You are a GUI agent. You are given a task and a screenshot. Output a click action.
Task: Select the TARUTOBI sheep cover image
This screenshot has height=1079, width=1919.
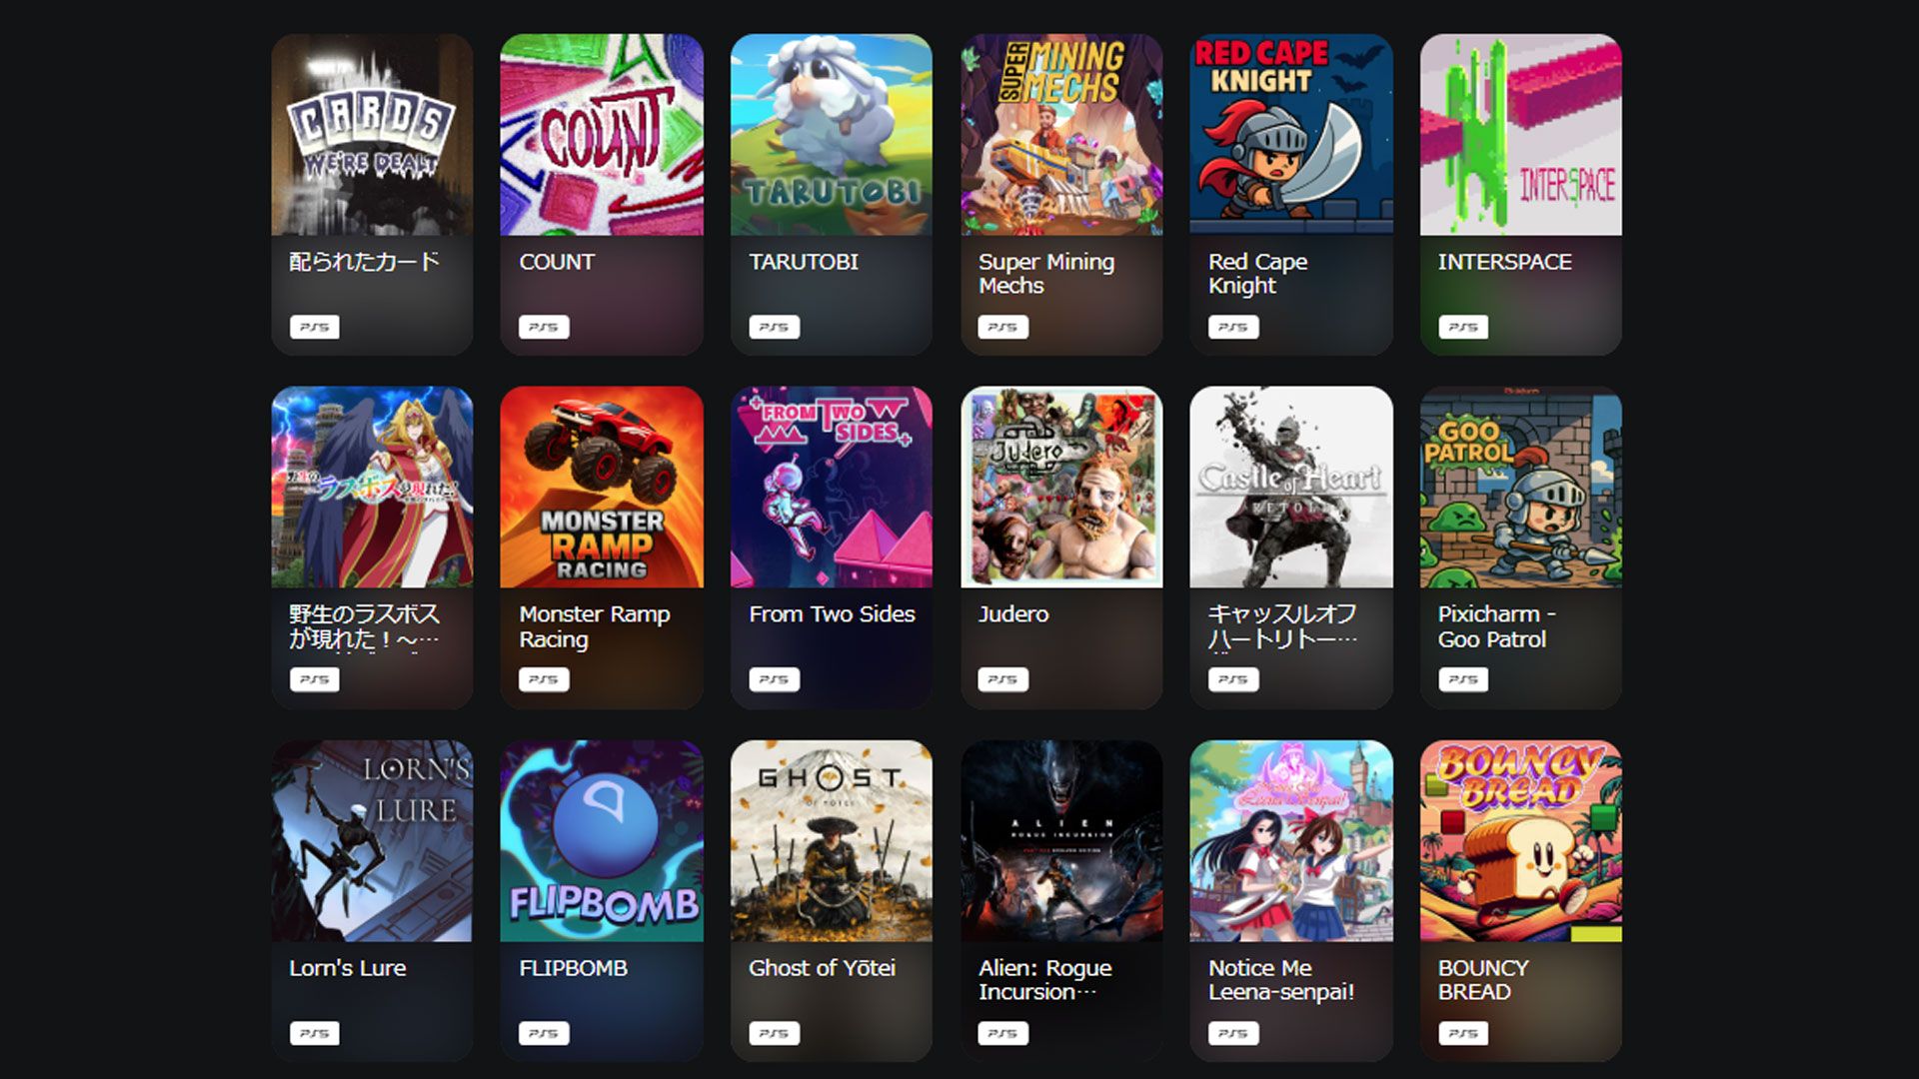point(832,135)
